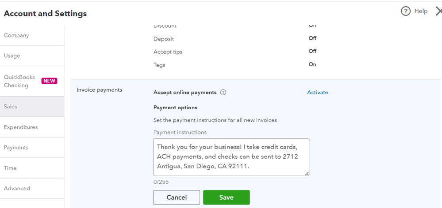The height and width of the screenshot is (208, 442).
Task: Click the Help question mark icon
Action: (x=406, y=11)
